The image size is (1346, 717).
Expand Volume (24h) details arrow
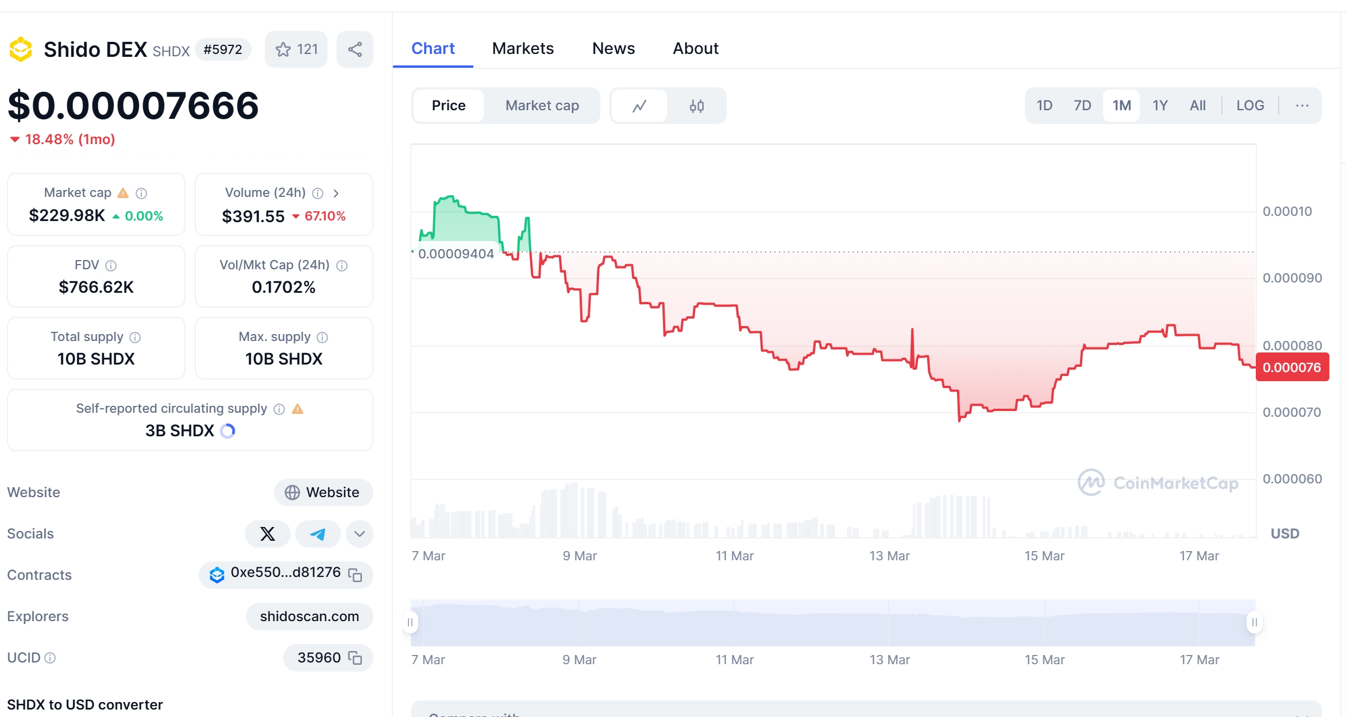click(x=336, y=193)
